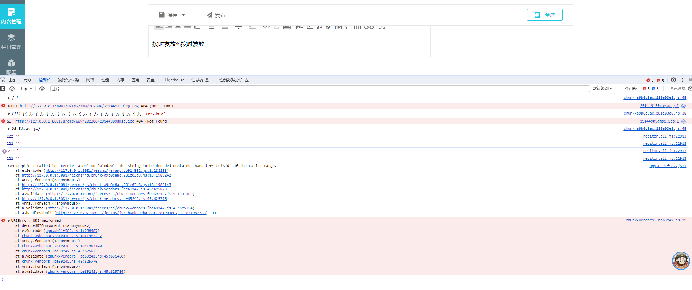Viewport: 692px width, 290px height.
Task: Open chunk-vendors.fbe69242.js:29 source link
Action: tap(656, 220)
